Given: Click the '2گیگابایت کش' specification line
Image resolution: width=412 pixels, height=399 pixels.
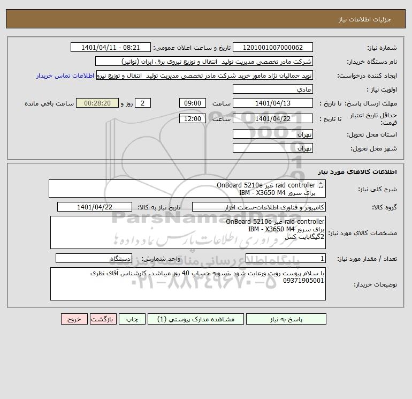Looking at the screenshot, I should tap(304, 236).
